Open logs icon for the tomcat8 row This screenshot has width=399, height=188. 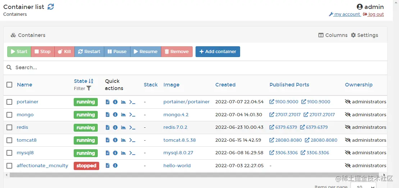point(107,140)
